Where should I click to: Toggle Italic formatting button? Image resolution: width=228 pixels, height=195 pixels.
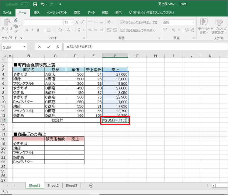tap(33, 30)
